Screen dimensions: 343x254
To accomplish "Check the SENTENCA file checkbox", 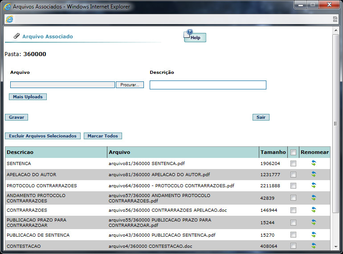I will pos(293,164).
